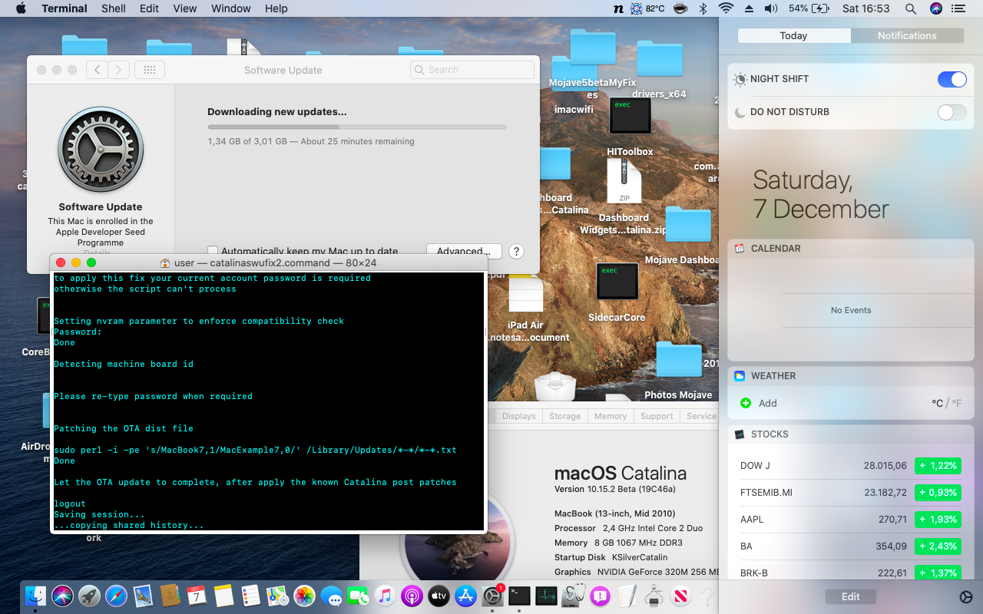Open Reminders app in the Dock
983x614 pixels.
250,596
